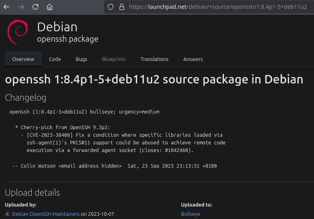The height and width of the screenshot is (219, 314).
Task: Open the Bugs tab
Action: (x=81, y=59)
